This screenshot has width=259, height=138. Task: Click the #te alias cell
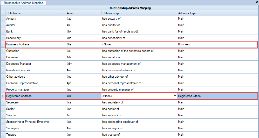[83, 135]
